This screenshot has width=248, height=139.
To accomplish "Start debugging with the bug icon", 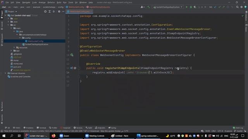I will [x=191, y=7].
